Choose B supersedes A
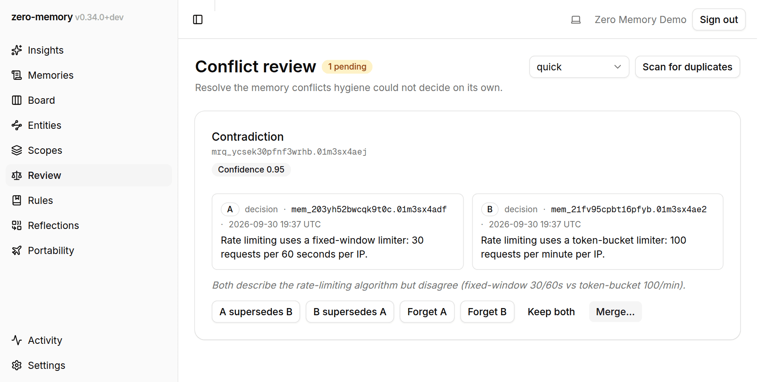 pos(350,312)
